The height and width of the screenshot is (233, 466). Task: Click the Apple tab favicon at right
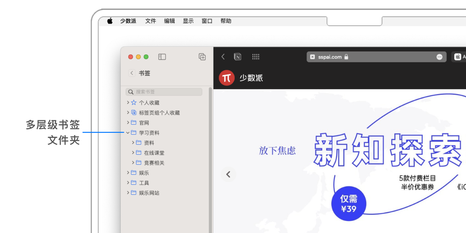tap(458, 57)
